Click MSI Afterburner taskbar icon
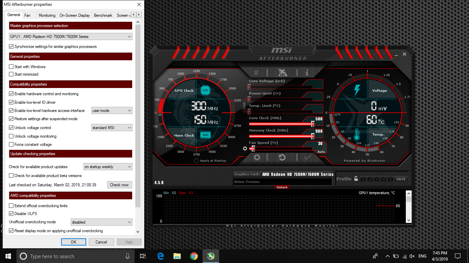 click(211, 256)
